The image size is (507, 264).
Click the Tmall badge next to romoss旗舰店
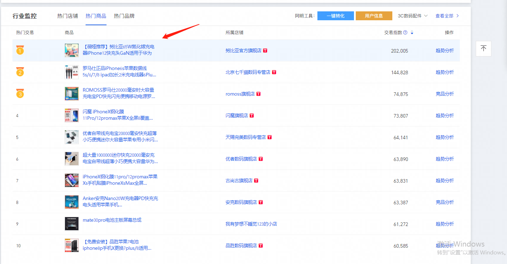[258, 94]
